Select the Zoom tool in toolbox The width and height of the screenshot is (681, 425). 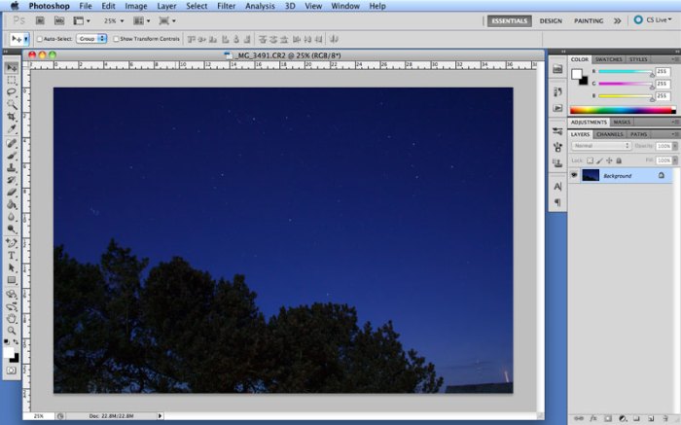pos(12,331)
